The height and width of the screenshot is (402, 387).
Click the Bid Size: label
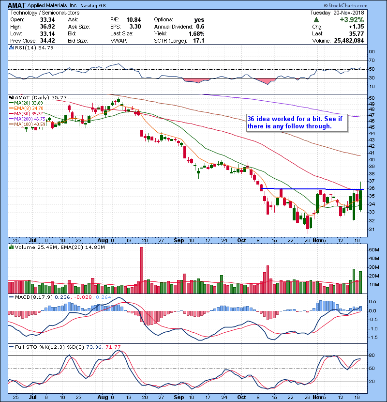(78, 41)
